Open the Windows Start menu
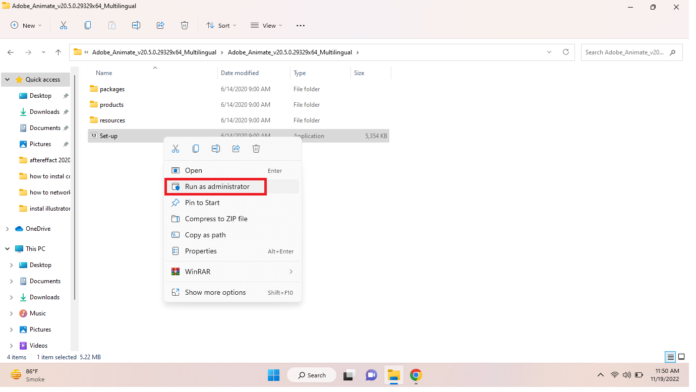This screenshot has height=392, width=696. point(273,375)
